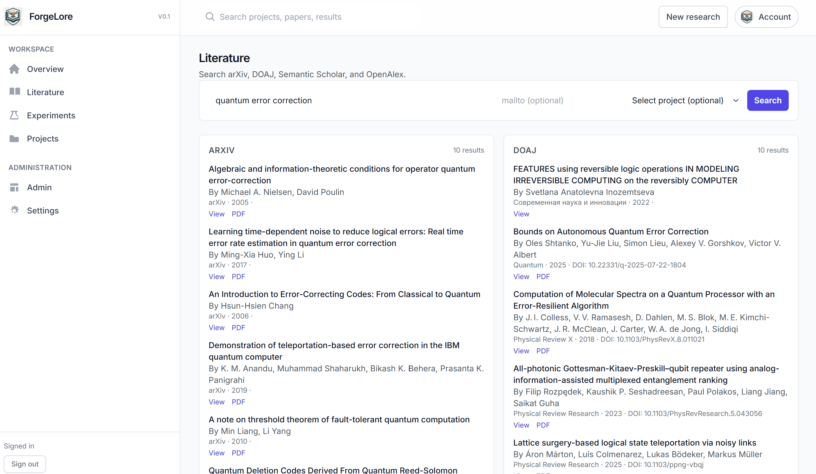Click the Literature book icon
816x474 pixels.
coord(15,92)
